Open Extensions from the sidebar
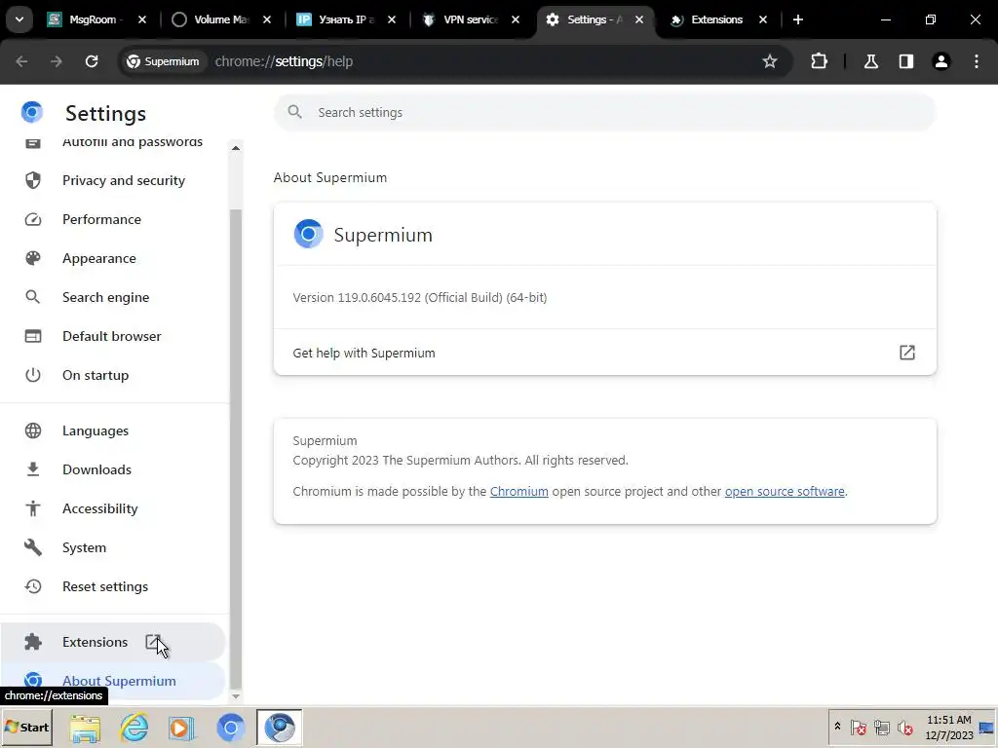 (113, 642)
